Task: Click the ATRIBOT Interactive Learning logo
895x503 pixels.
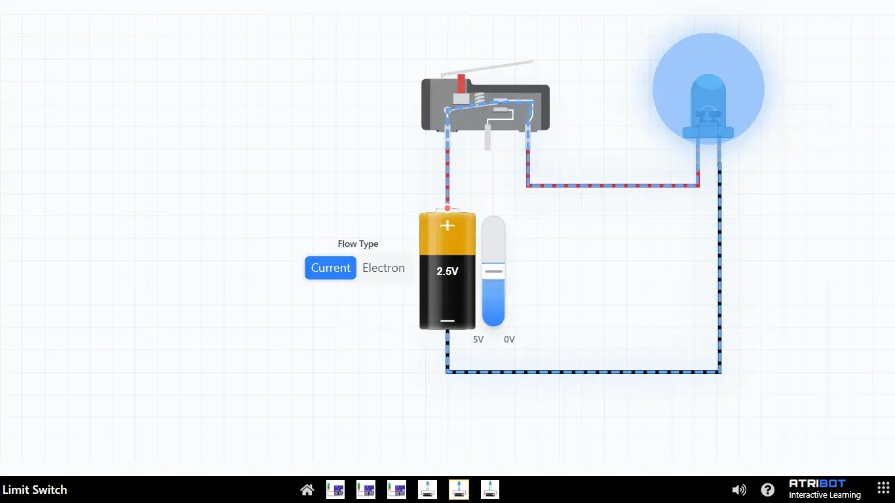Action: 826,489
